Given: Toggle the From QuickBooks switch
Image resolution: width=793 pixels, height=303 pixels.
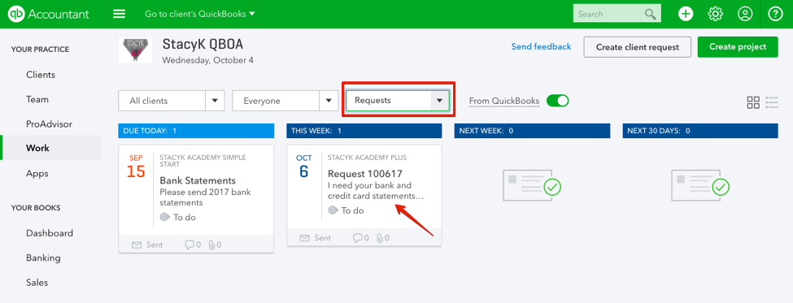Looking at the screenshot, I should click(558, 101).
